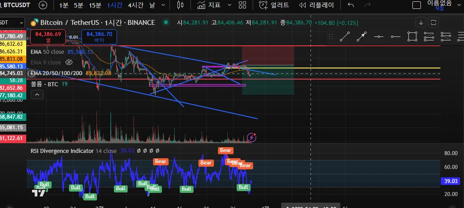The height and width of the screenshot is (208, 464).
Task: Click the 87,780.49 price label
Action: (12, 36)
